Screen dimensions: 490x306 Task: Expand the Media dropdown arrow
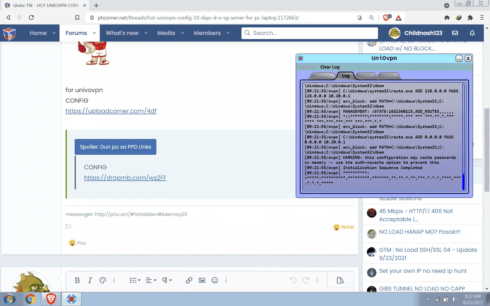(183, 33)
